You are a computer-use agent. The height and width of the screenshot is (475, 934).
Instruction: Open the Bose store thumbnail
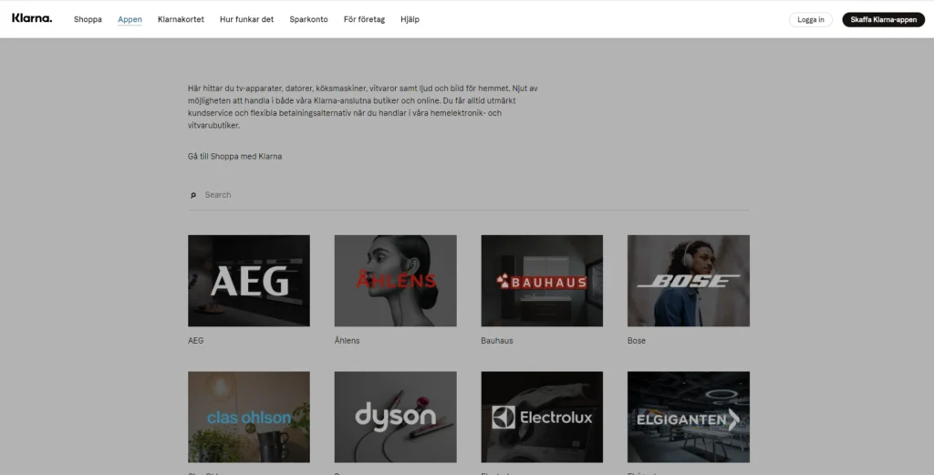689,281
